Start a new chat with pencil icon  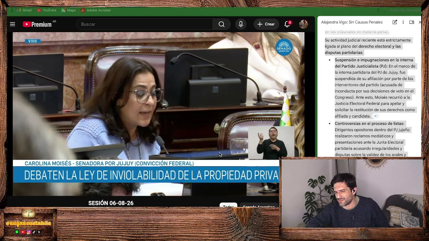coord(395,22)
